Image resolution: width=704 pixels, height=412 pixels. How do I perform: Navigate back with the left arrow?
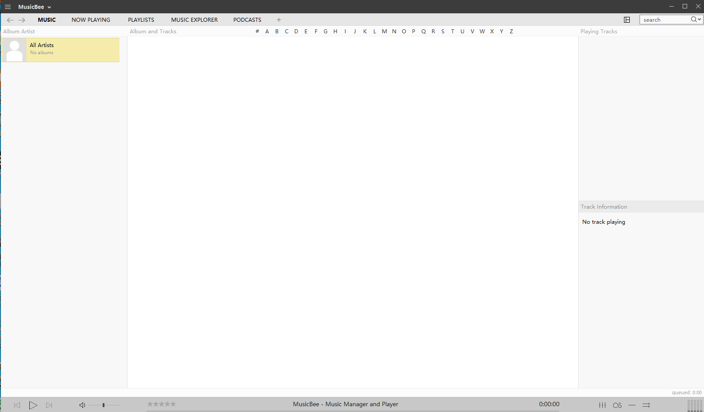[x=10, y=20]
